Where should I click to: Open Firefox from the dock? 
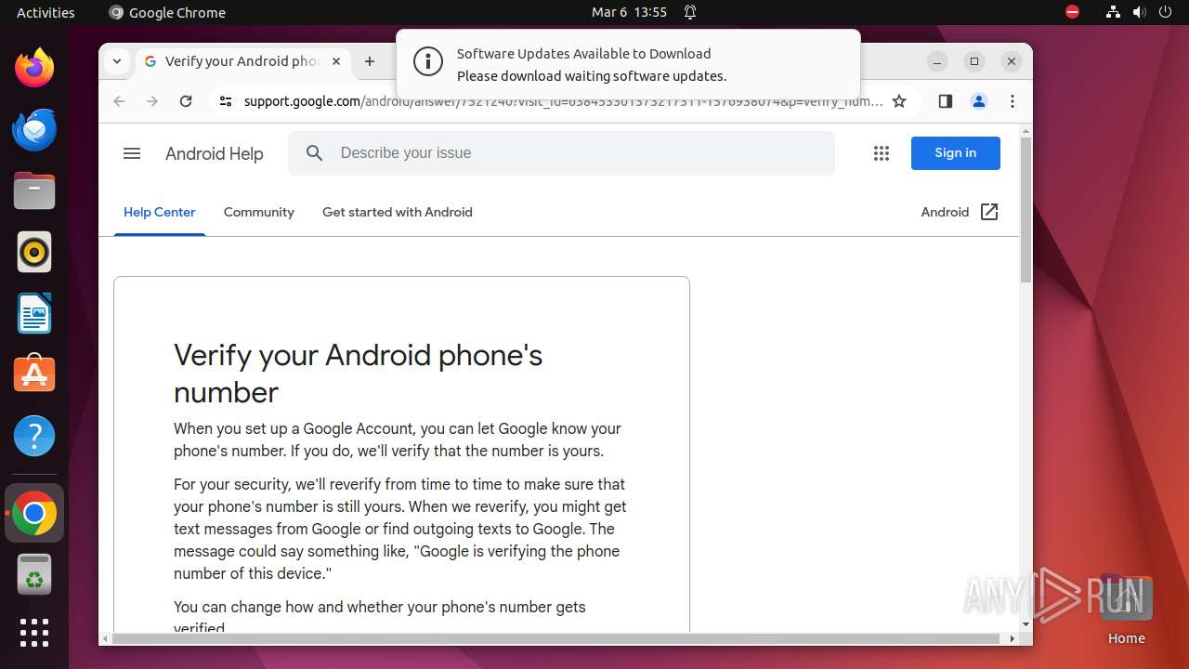(34, 68)
